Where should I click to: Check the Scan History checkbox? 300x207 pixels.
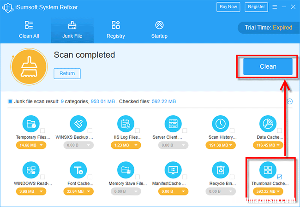pos(232,131)
